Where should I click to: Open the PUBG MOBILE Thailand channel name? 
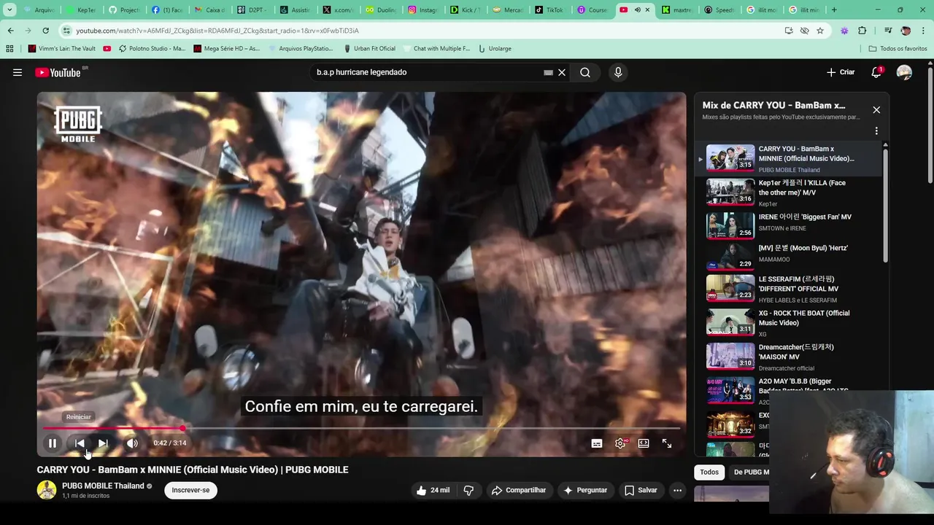pos(103,486)
